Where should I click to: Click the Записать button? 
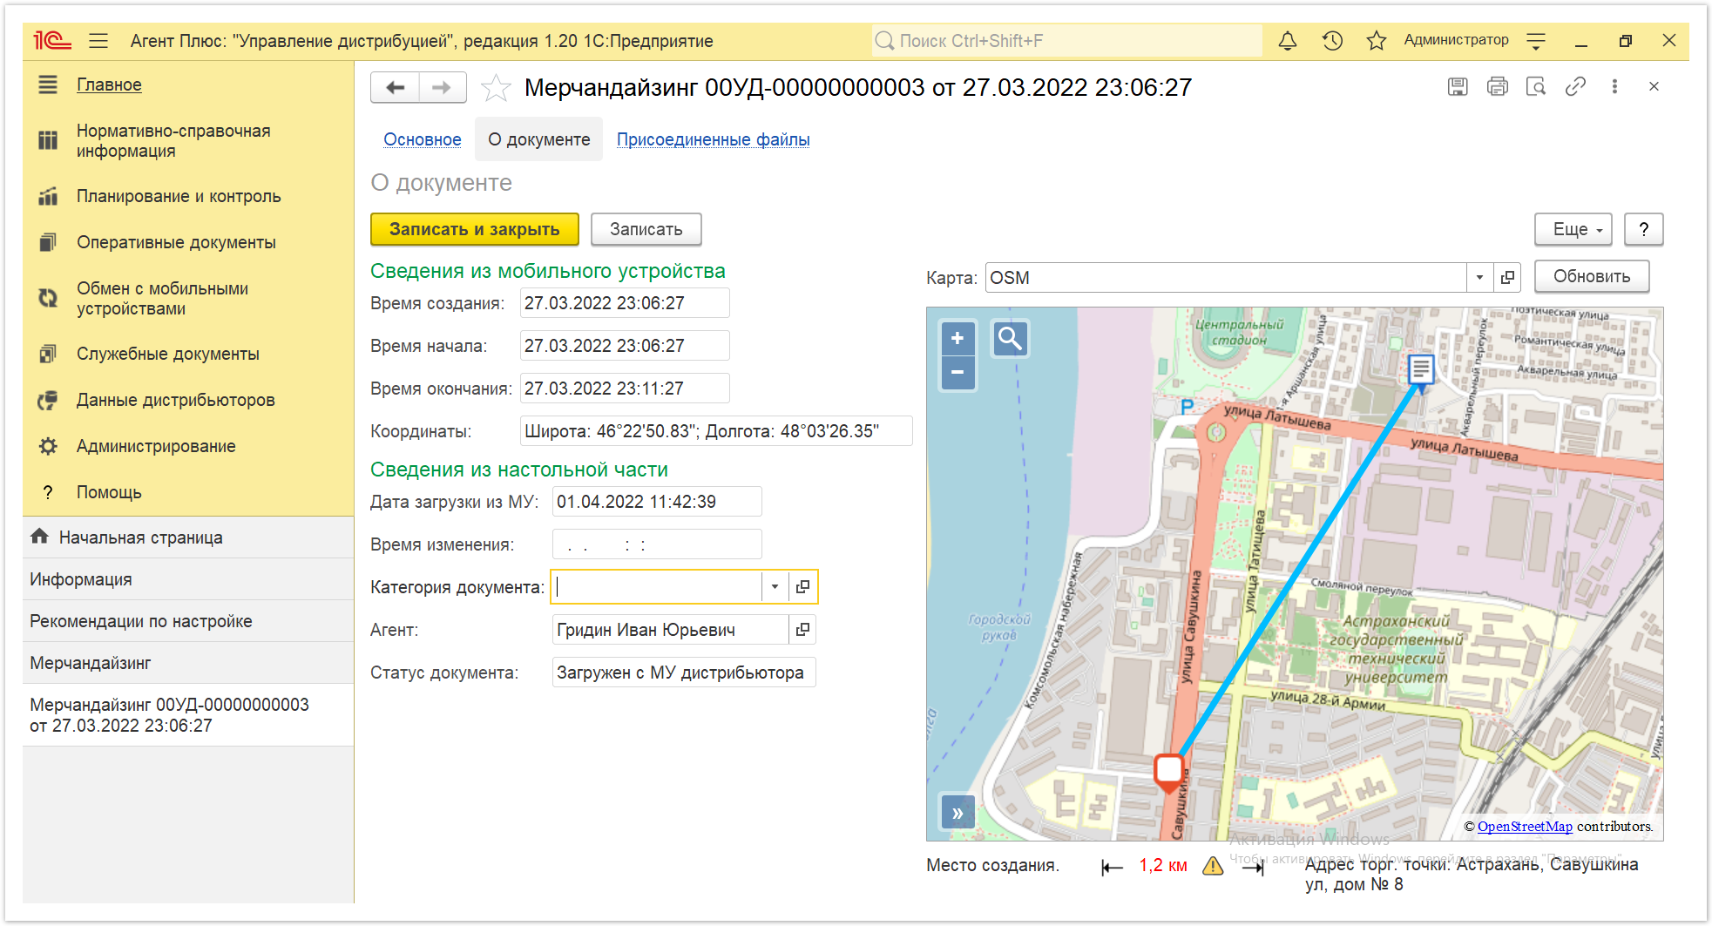pos(646,229)
